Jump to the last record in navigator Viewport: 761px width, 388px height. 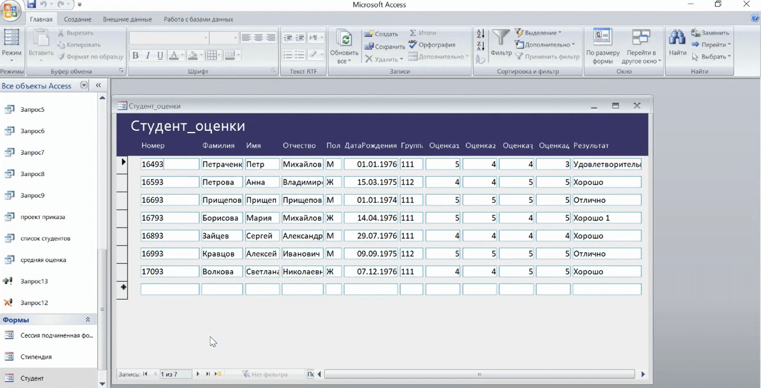pyautogui.click(x=208, y=374)
